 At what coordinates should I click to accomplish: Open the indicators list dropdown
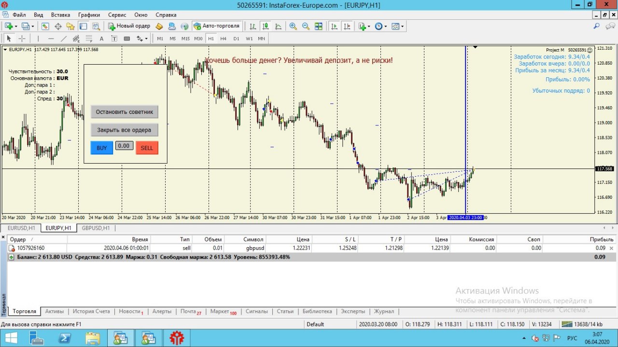click(365, 26)
